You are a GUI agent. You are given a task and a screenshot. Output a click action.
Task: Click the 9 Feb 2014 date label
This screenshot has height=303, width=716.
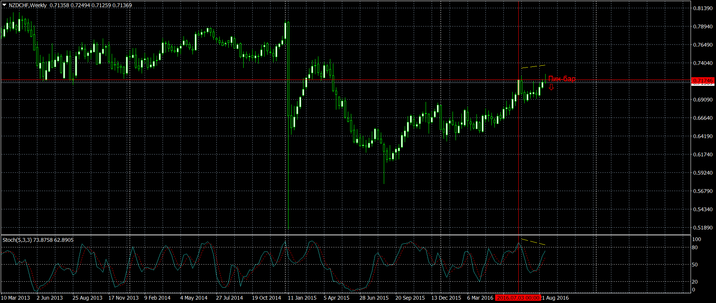pos(157,298)
